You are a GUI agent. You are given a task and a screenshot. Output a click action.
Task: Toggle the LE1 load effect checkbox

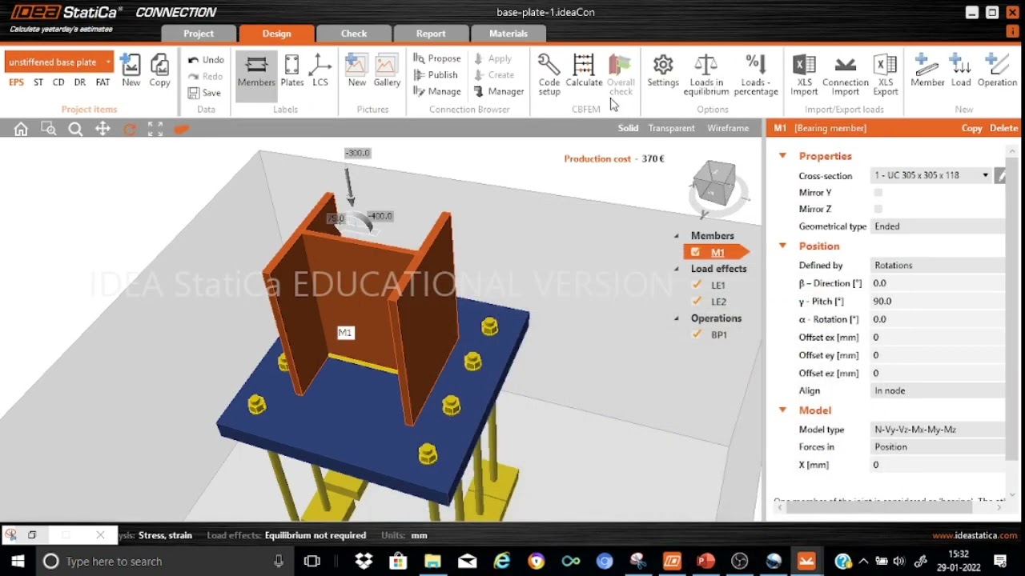coord(697,285)
